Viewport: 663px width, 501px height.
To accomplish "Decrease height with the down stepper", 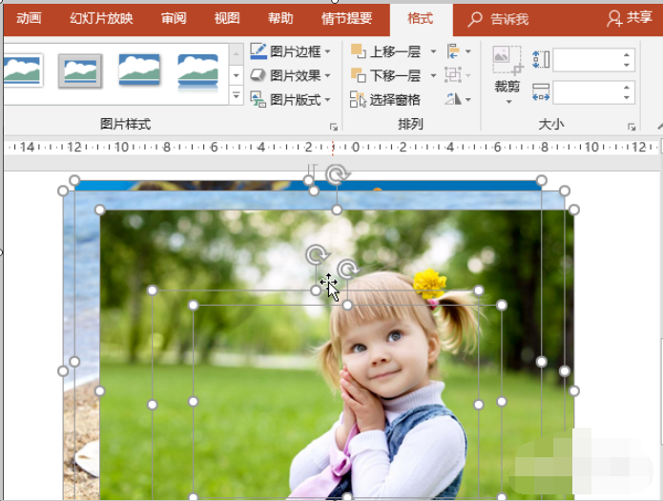I will pyautogui.click(x=627, y=65).
